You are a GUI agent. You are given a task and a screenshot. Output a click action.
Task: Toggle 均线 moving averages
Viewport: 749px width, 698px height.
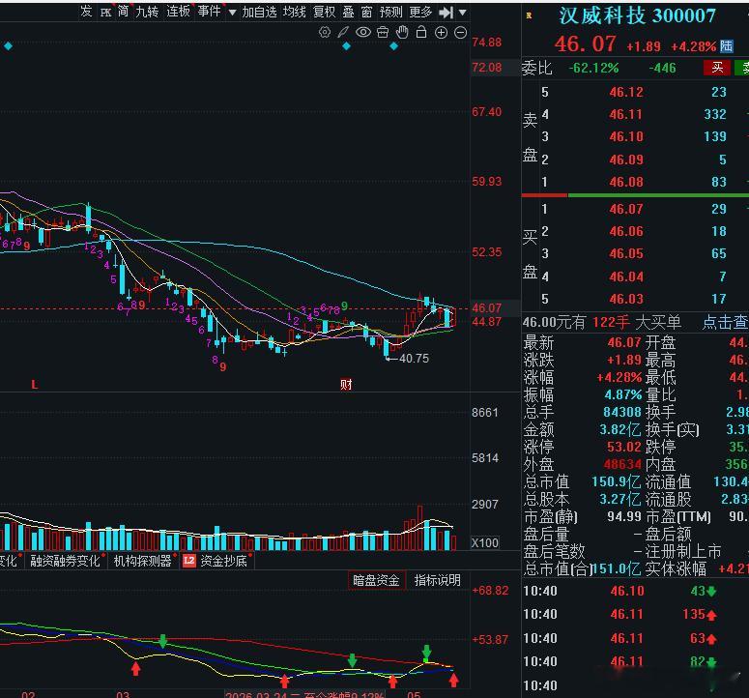294,13
